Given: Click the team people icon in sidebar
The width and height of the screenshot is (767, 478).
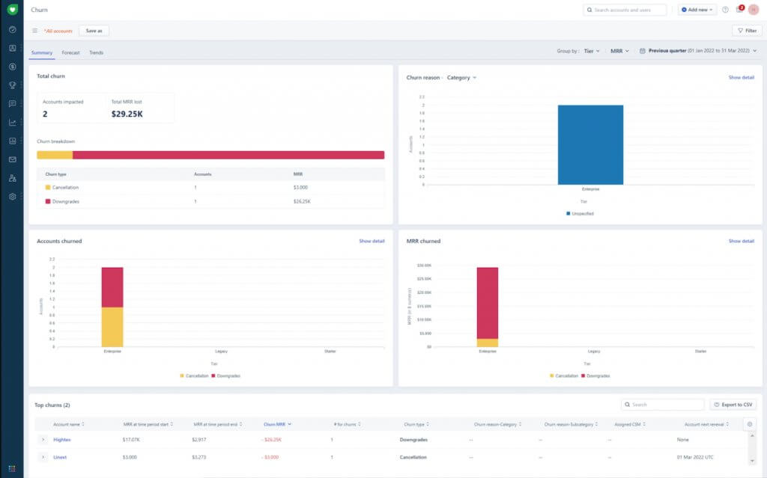Looking at the screenshot, I should pos(10,178).
